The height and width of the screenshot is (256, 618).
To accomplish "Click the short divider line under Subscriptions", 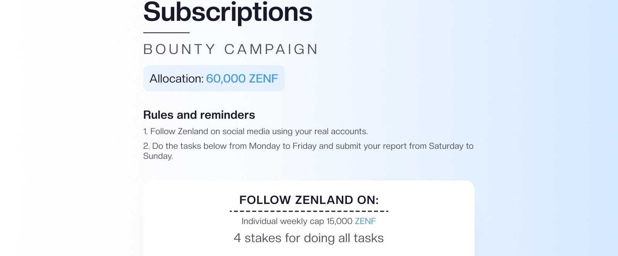I will (166, 33).
